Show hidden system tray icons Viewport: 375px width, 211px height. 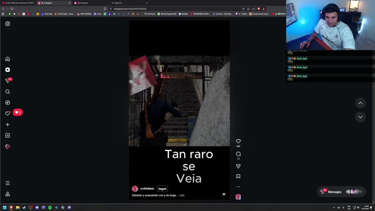click(x=334, y=207)
